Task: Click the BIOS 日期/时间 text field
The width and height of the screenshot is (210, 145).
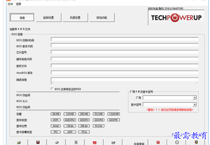Action: point(125,39)
